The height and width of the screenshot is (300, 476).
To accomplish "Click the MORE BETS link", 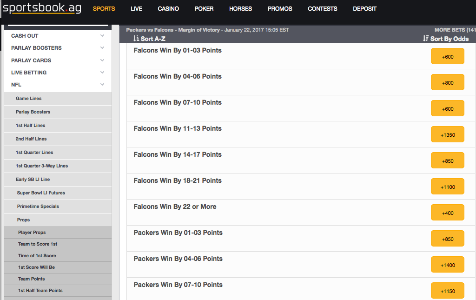I will (x=455, y=30).
